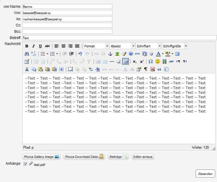Click the Beiträge button
This screenshot has width=217, height=182.
tap(118, 157)
